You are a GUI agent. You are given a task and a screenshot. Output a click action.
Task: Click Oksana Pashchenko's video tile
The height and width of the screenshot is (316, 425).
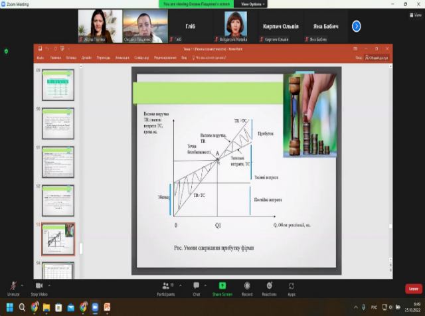pyautogui.click(x=145, y=27)
